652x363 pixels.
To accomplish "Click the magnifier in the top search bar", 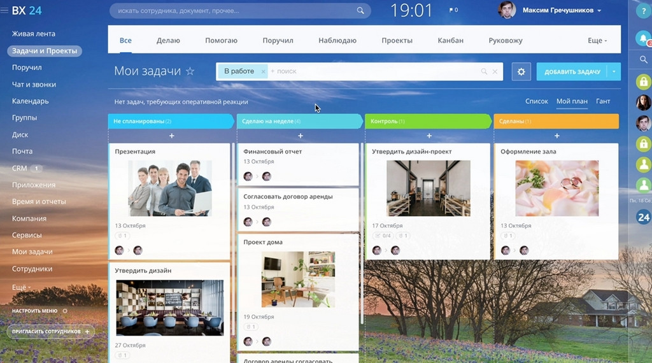I will (360, 10).
